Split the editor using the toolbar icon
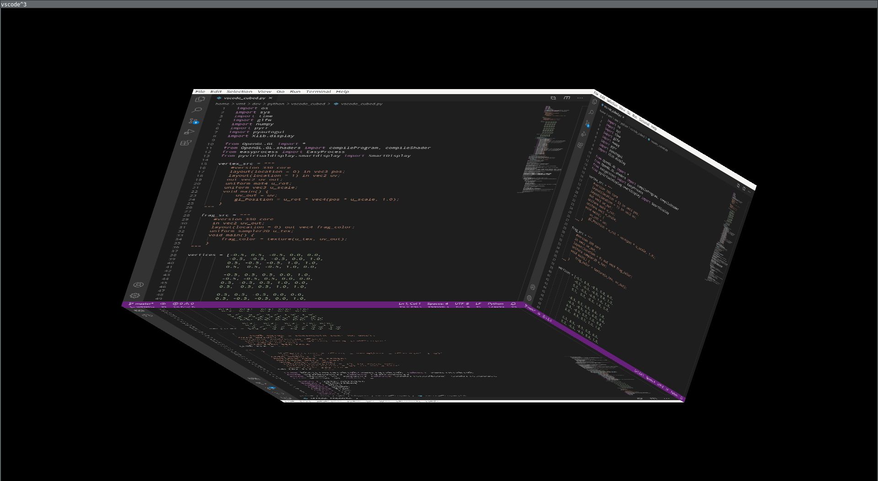This screenshot has width=878, height=481. (553, 98)
